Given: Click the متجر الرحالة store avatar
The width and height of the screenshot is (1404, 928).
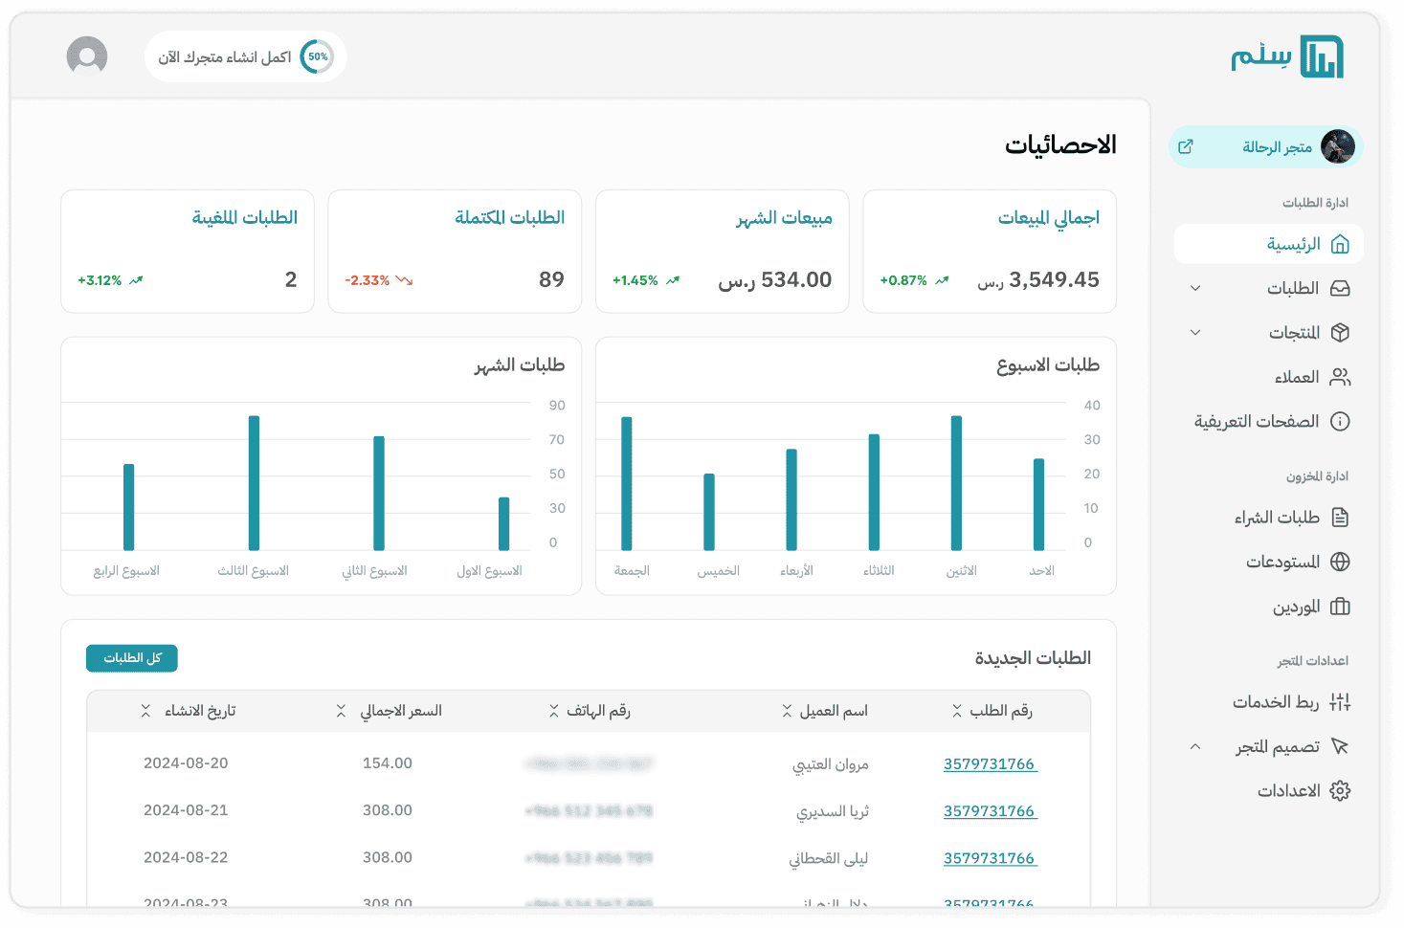Looking at the screenshot, I should click(x=1338, y=146).
